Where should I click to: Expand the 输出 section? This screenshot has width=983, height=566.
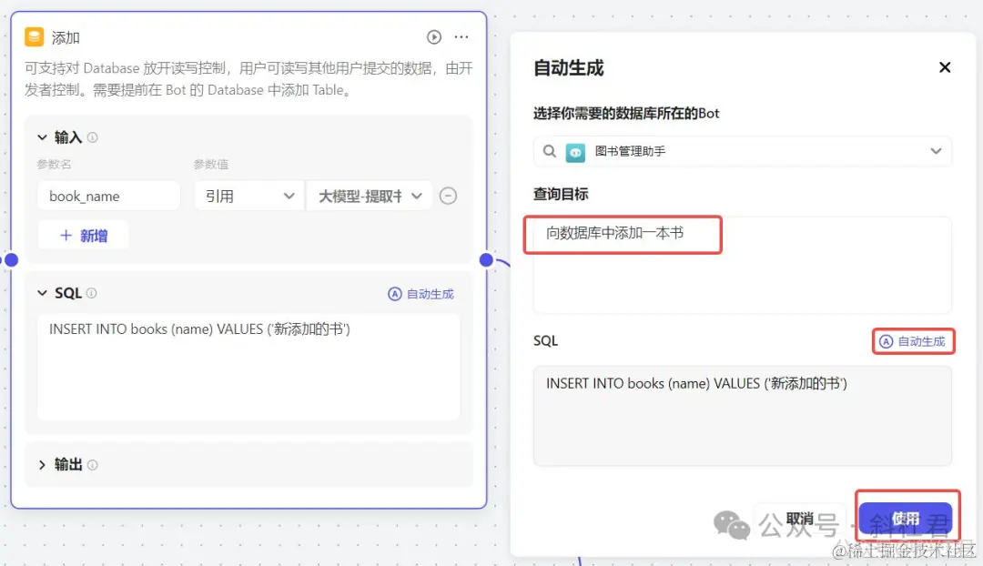pyautogui.click(x=43, y=464)
